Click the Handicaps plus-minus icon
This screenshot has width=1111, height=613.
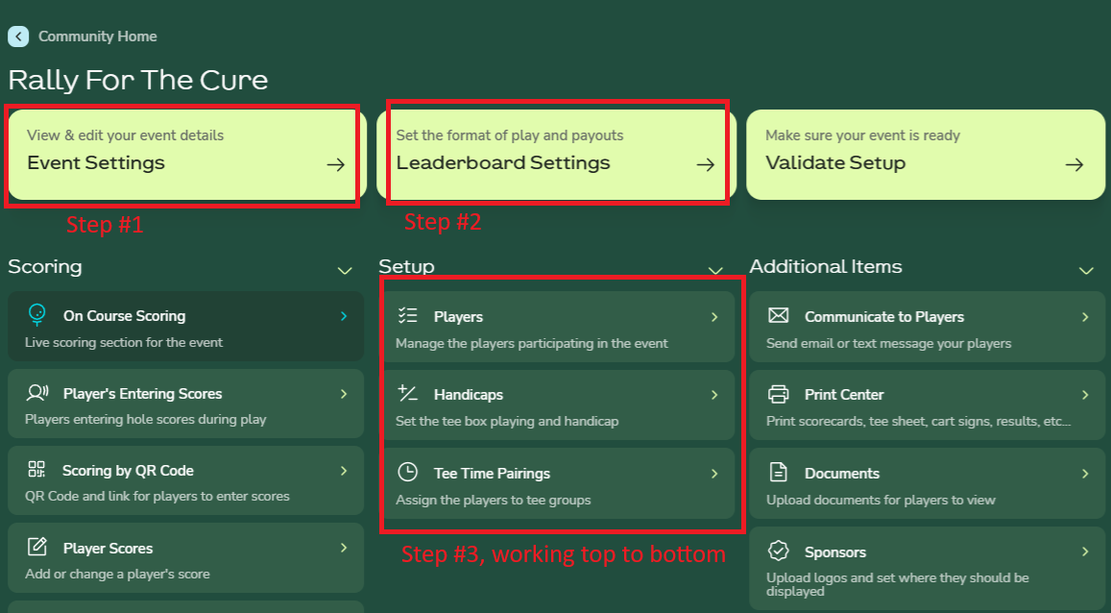click(x=407, y=393)
